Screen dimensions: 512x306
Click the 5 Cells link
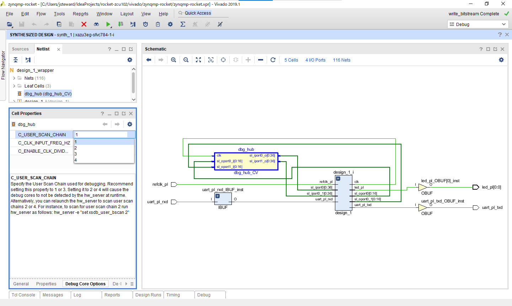[x=291, y=60]
